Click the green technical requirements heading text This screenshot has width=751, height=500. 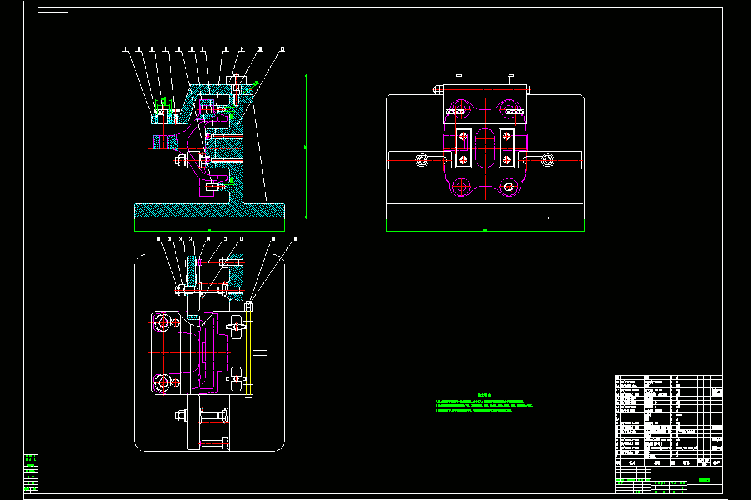483,395
